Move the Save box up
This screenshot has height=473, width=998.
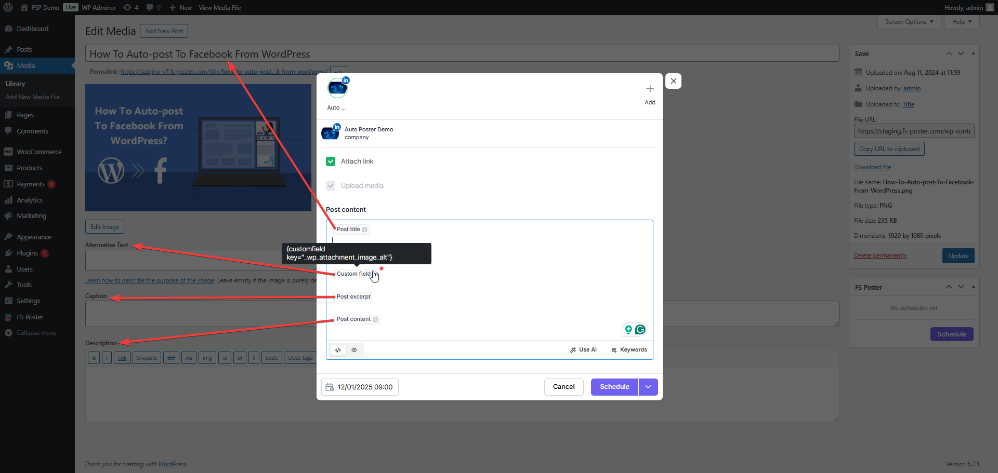click(x=949, y=54)
